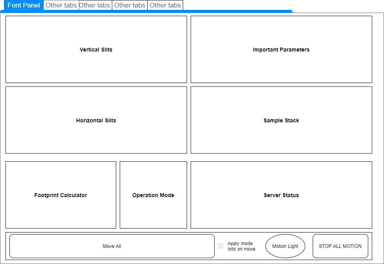
Task: Open the Important Parameters panel
Action: [x=281, y=50]
